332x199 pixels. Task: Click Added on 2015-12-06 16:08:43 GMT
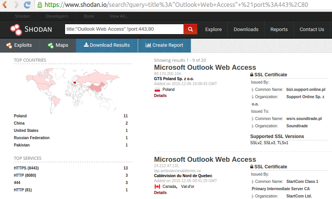pyautogui.click(x=185, y=84)
